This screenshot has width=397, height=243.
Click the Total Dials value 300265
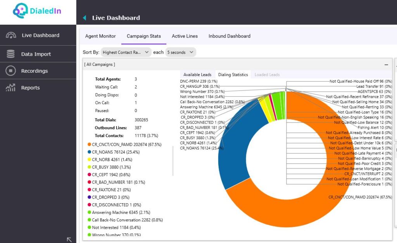141,120
